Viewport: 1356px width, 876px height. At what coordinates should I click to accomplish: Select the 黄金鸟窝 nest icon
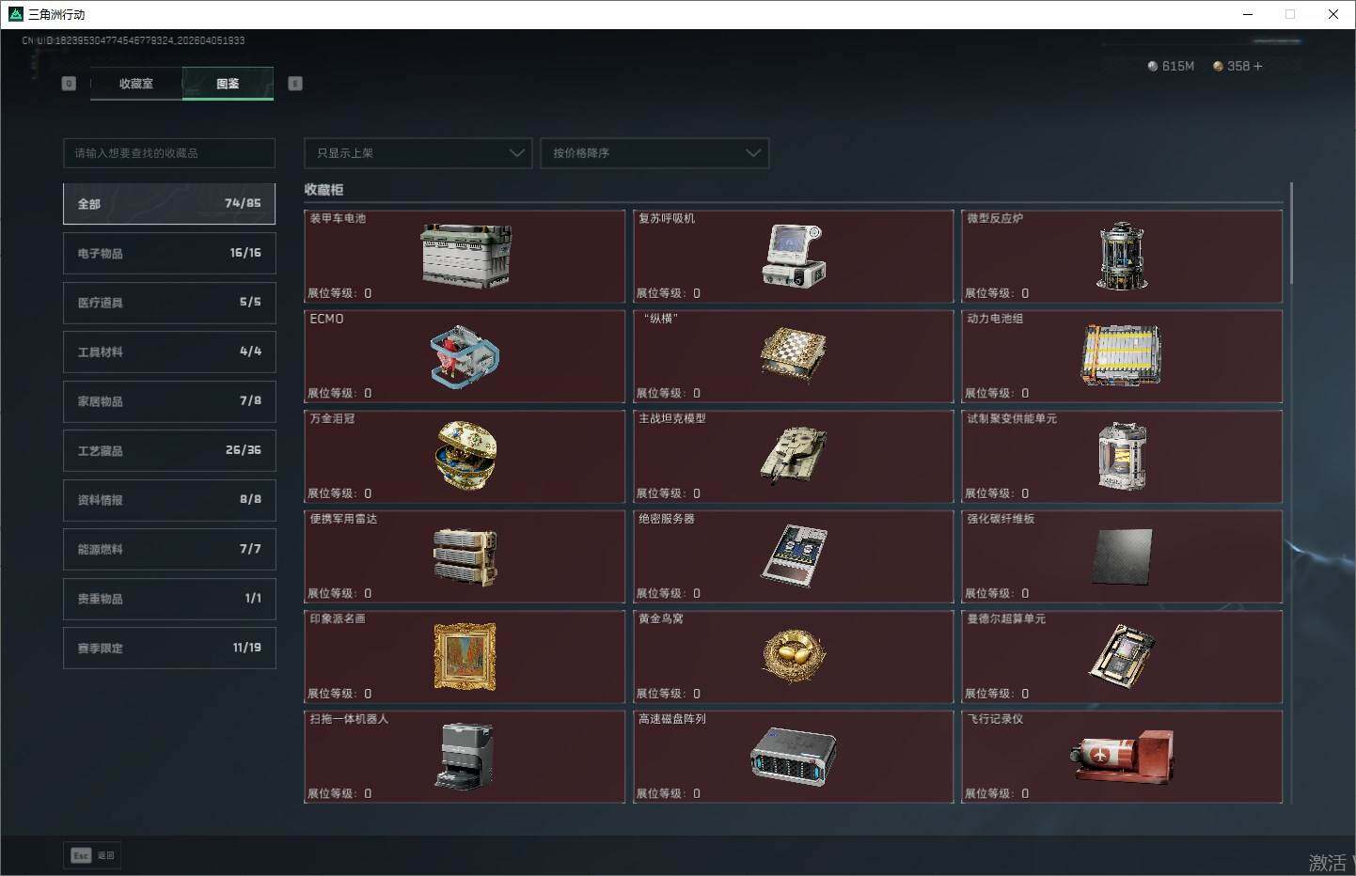click(793, 655)
